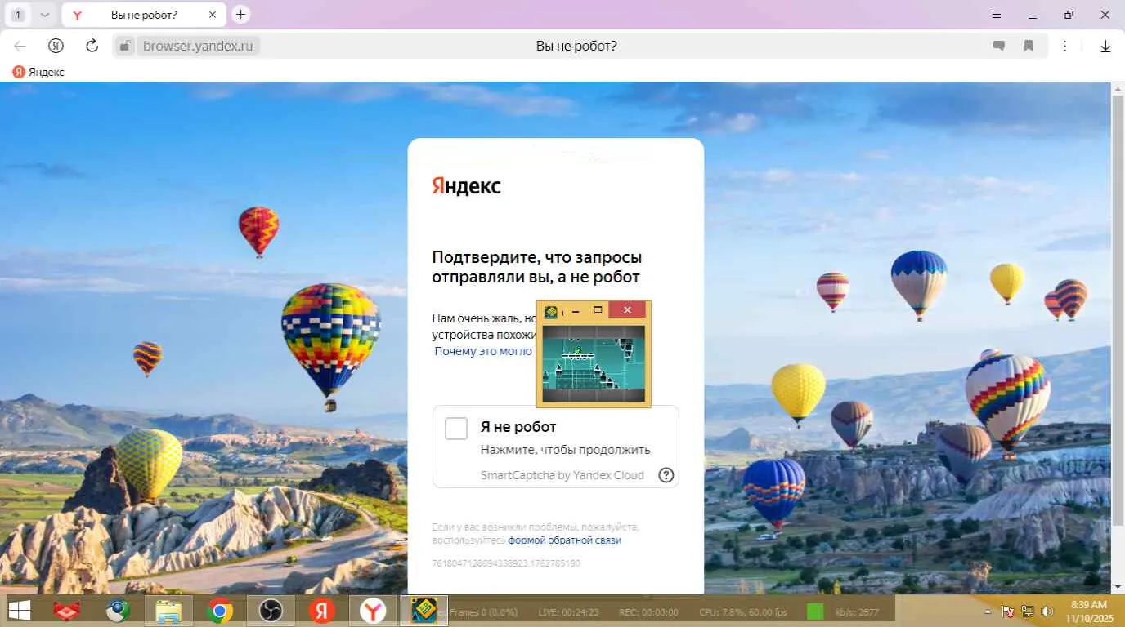The image size is (1125, 627).
Task: Minimize the small yellow game window
Action: point(576,310)
